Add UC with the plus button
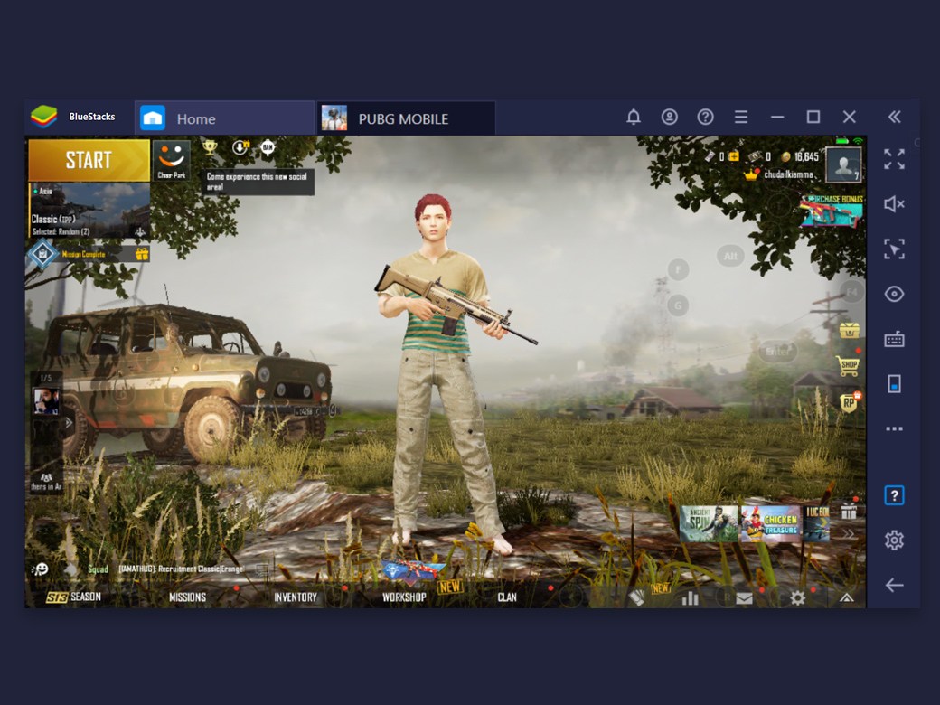Image resolution: width=940 pixels, height=705 pixels. (x=733, y=156)
